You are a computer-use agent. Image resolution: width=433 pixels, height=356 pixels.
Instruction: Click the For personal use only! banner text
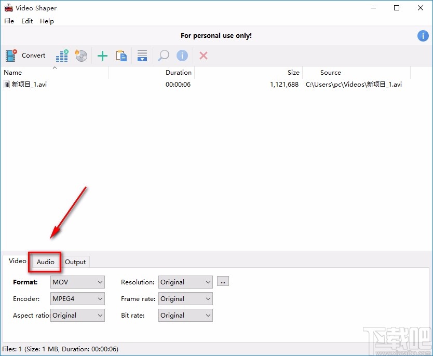pyautogui.click(x=216, y=36)
